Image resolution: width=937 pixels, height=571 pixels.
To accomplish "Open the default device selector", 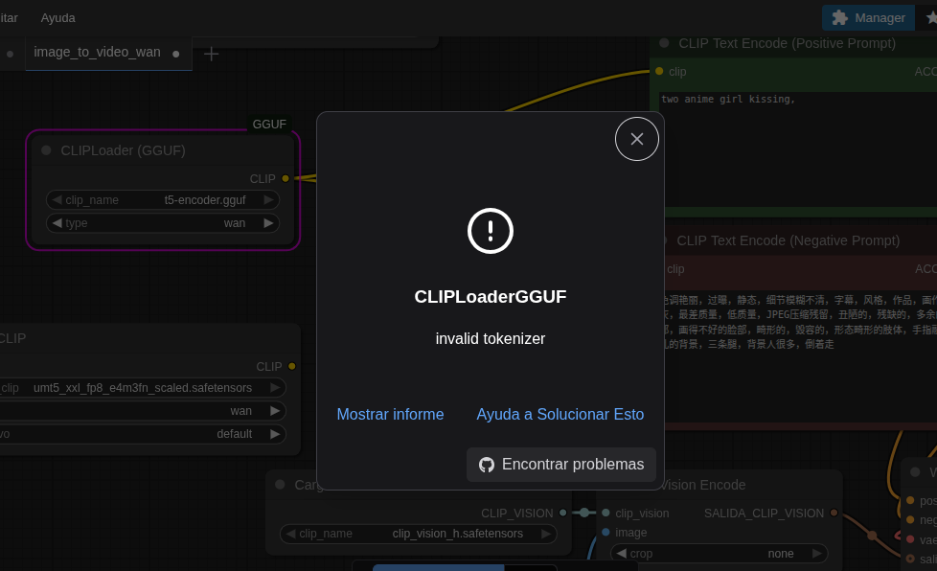I will [x=142, y=434].
